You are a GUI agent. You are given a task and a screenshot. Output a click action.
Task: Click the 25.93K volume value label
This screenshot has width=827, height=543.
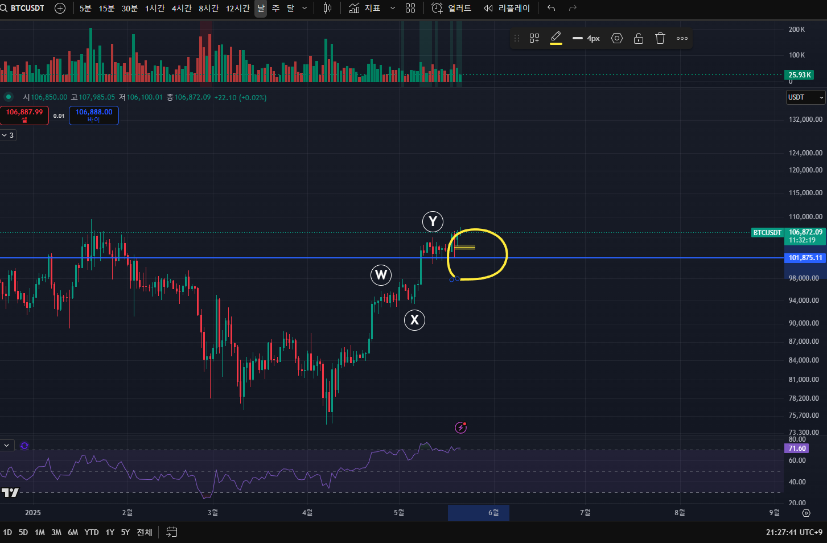tap(799, 75)
